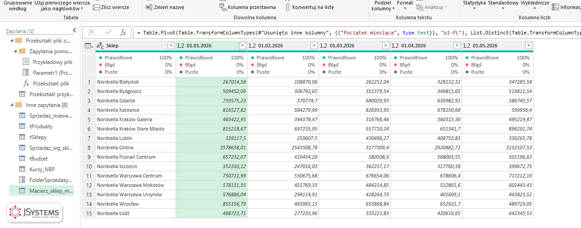
Task: Click folder icon of Inne zapytania group
Action: [x=18, y=105]
